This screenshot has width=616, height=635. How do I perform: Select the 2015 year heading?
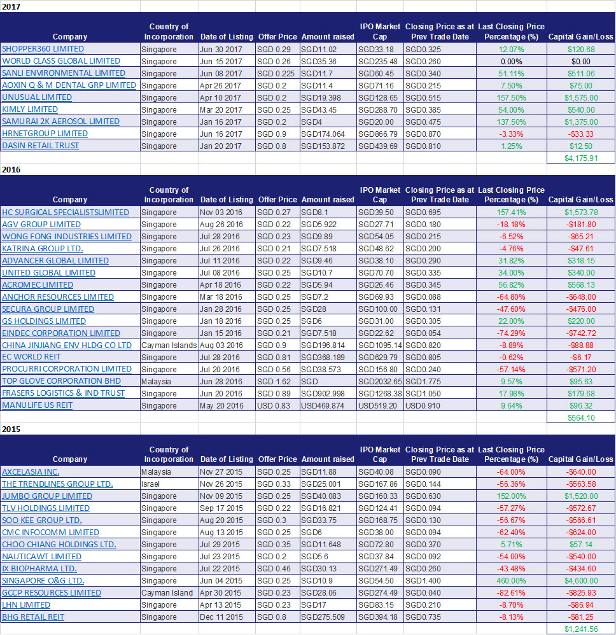pyautogui.click(x=11, y=429)
